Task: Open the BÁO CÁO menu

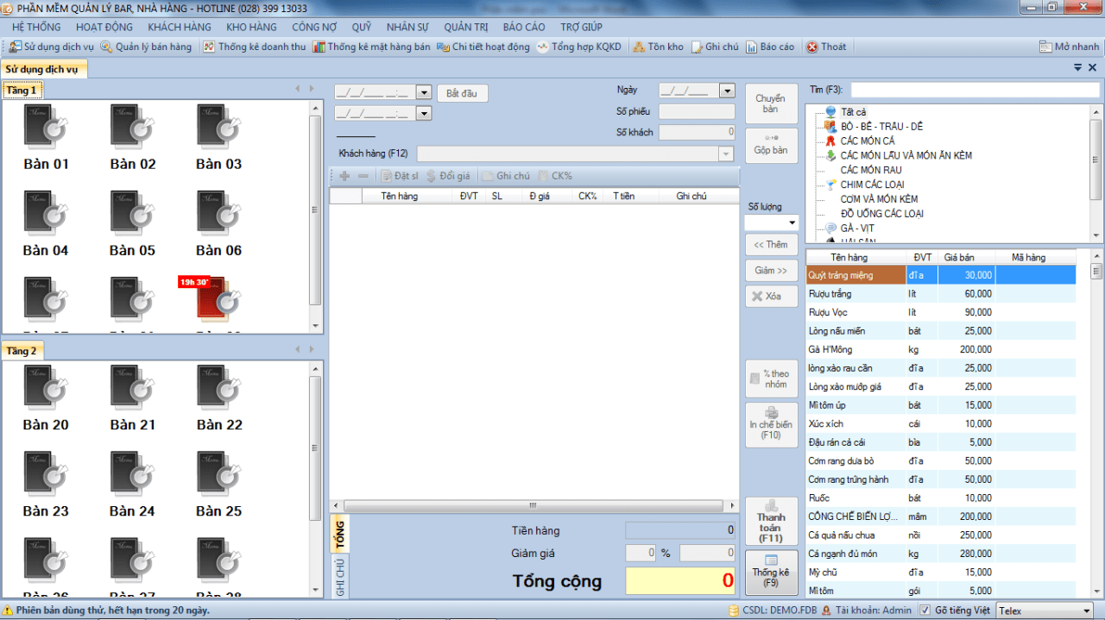Action: pos(524,27)
